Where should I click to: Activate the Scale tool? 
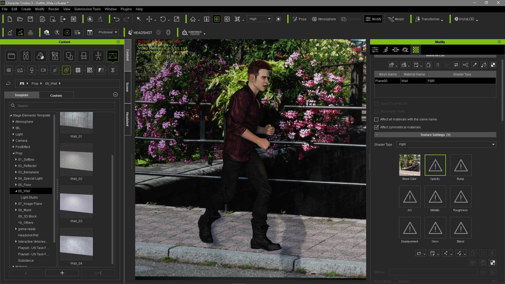(x=177, y=19)
